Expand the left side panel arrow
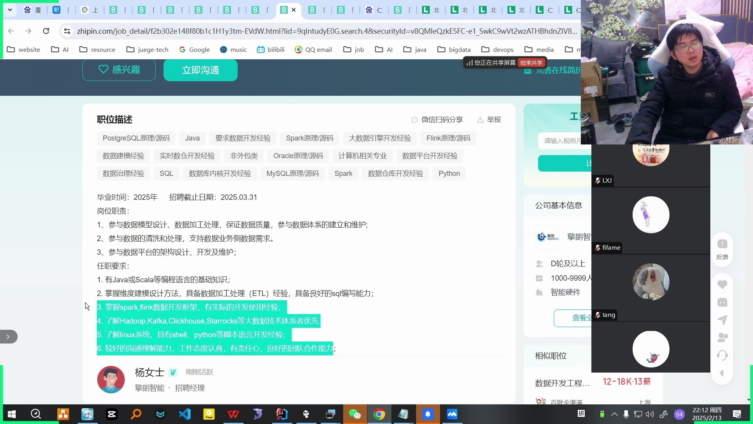 click(x=8, y=337)
